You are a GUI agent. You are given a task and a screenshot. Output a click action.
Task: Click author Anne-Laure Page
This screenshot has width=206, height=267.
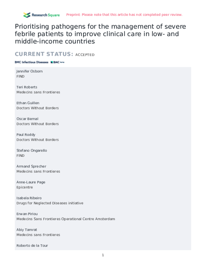tap(31, 182)
